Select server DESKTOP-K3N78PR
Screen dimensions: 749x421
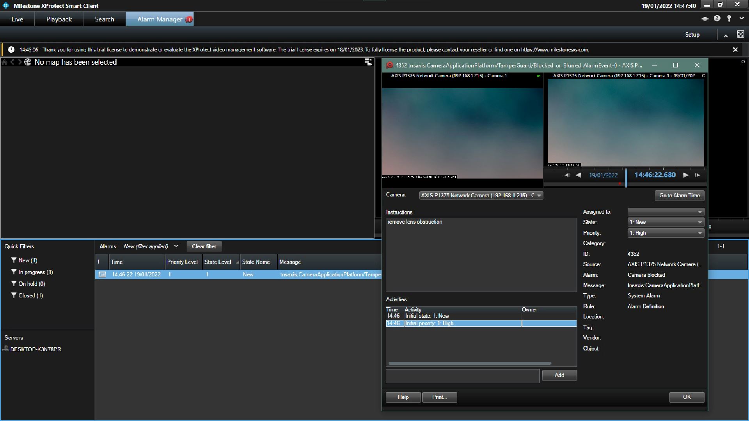point(35,349)
